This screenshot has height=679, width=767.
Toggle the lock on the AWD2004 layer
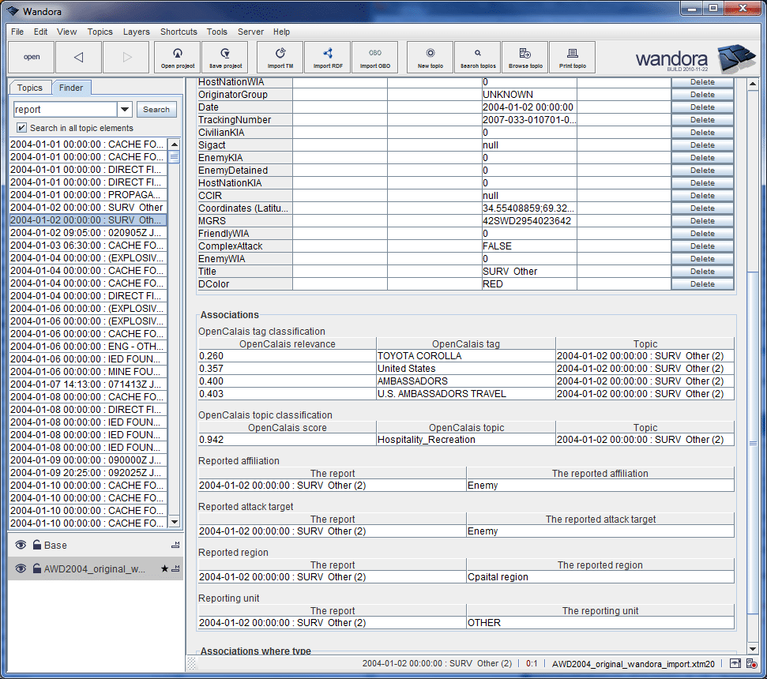point(36,568)
